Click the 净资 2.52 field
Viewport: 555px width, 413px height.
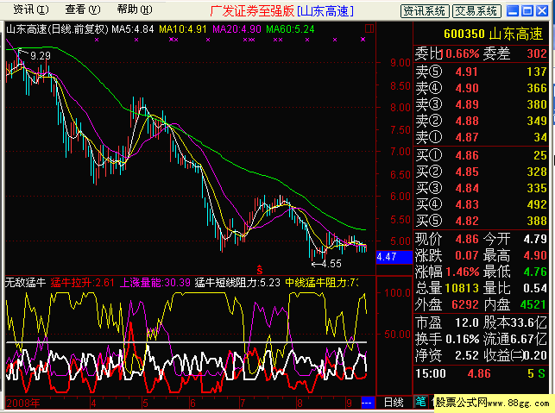447,355
